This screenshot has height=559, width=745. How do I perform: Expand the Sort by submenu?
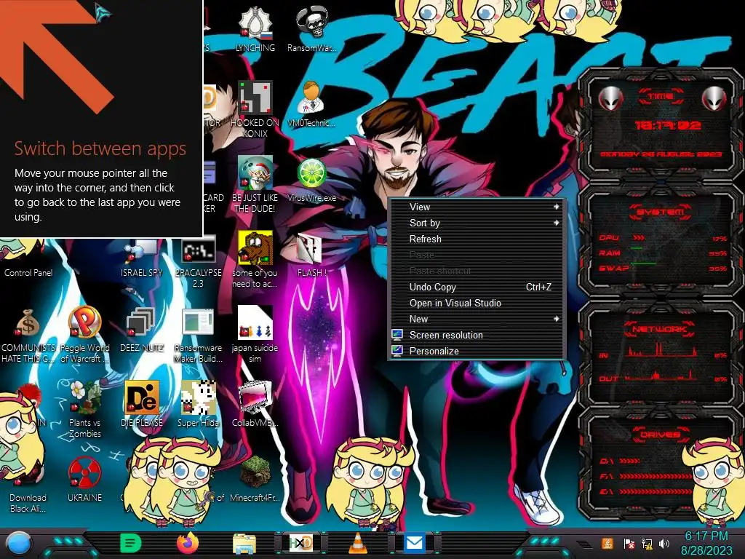click(477, 223)
